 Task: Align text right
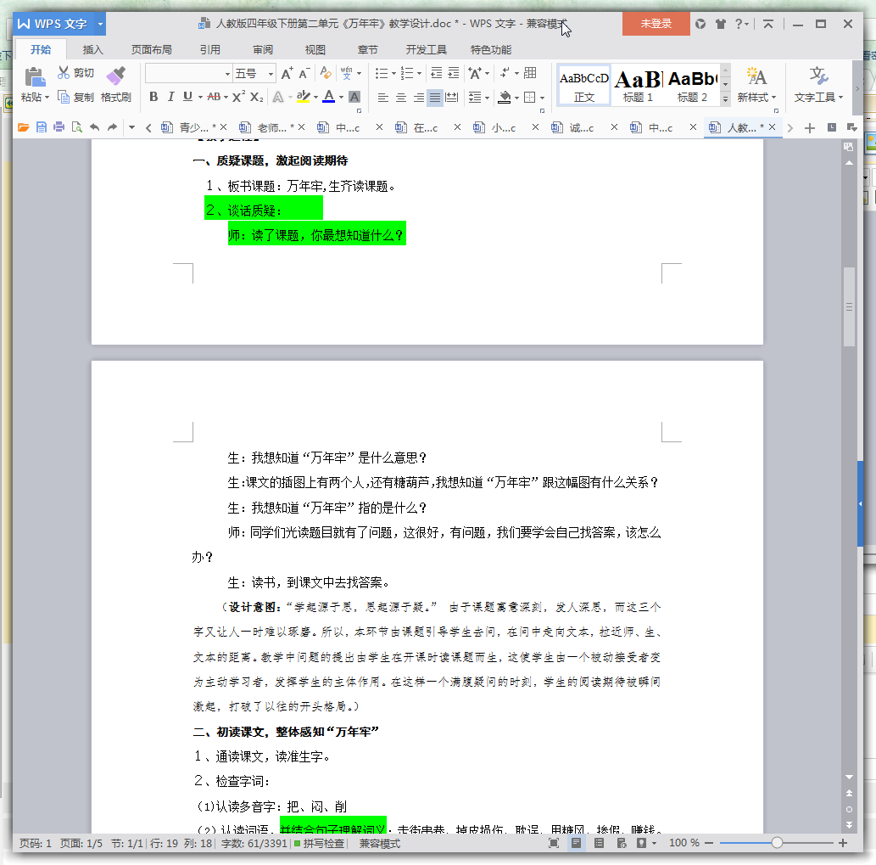coord(418,98)
